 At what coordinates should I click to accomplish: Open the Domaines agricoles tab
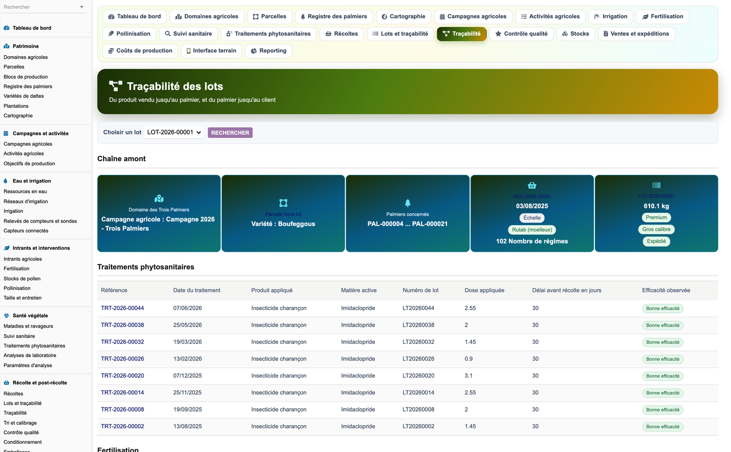click(207, 17)
